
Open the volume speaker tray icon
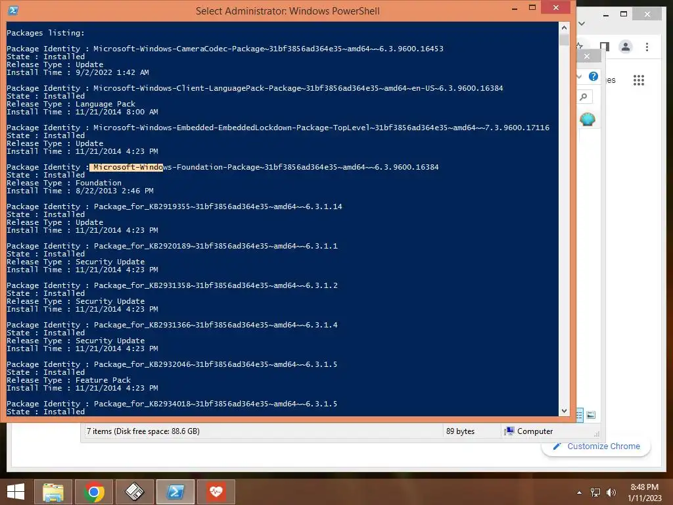point(611,493)
